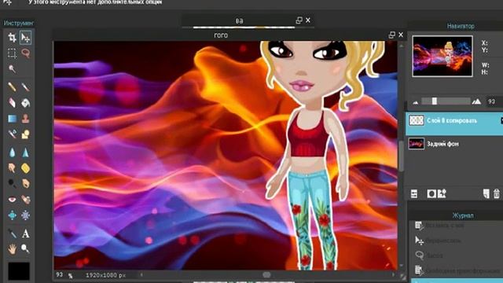Image resolution: width=503 pixels, height=283 pixels.
Task: Select the 'Задний фон' layer
Action: [x=454, y=144]
